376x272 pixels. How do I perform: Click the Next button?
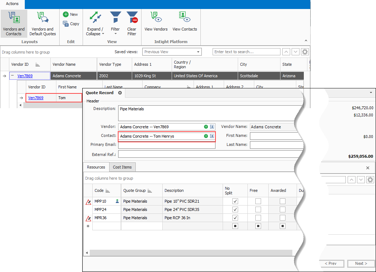(361, 263)
